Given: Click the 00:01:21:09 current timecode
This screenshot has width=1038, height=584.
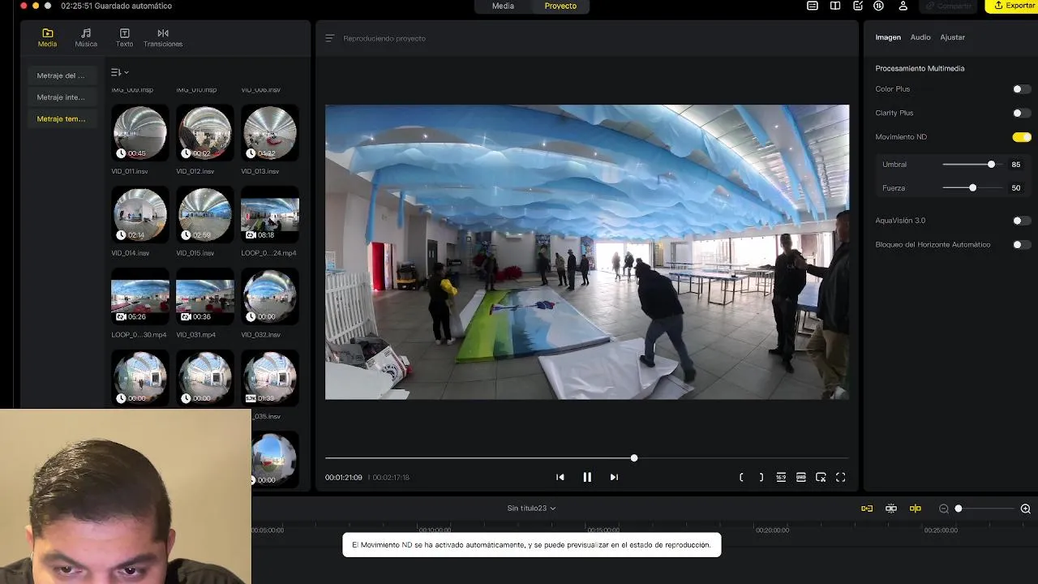Looking at the screenshot, I should pos(344,478).
